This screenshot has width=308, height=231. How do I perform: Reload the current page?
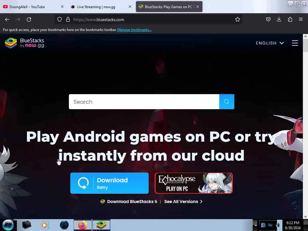click(29, 20)
